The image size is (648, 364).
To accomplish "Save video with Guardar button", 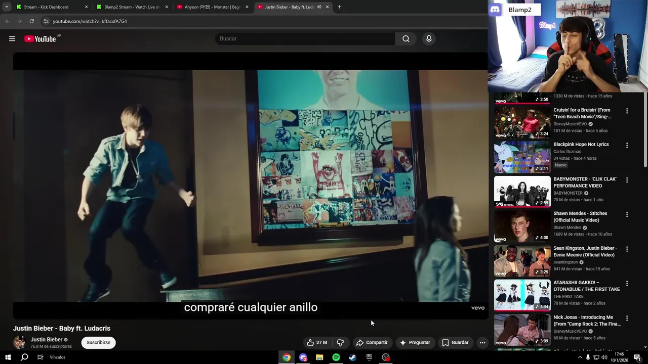I will pyautogui.click(x=455, y=342).
